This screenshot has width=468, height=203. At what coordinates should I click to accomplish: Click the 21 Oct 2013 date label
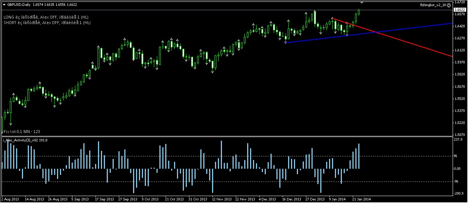pos(174,199)
